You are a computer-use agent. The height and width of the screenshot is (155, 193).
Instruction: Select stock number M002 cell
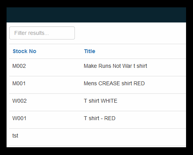coord(19,66)
